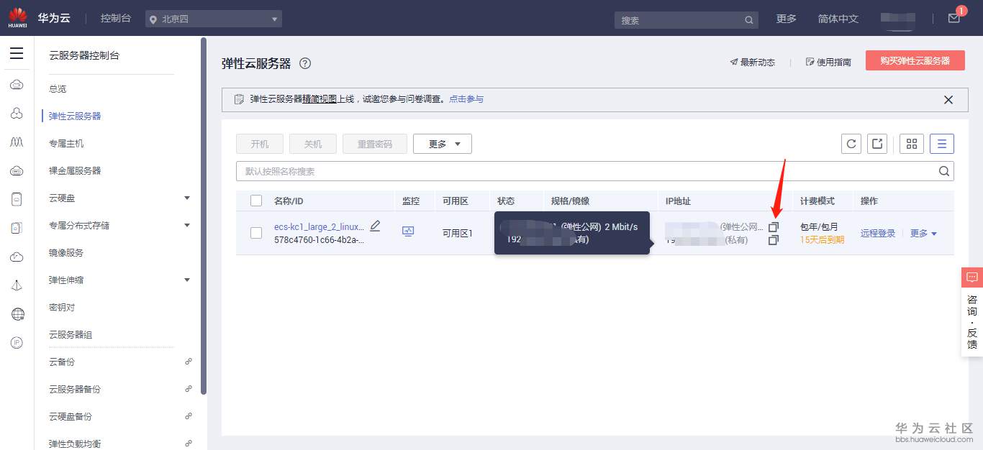Open the hamburger navigation menu
This screenshot has width=983, height=450.
[17, 52]
